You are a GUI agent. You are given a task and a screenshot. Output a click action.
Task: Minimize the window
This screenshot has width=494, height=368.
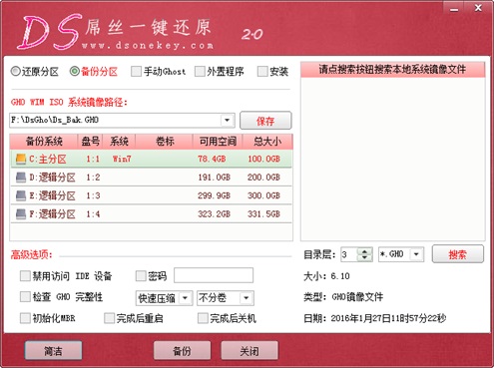454,8
